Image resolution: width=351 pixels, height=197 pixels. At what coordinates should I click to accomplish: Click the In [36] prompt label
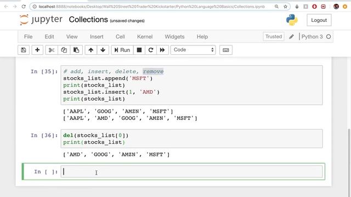[x=44, y=136]
